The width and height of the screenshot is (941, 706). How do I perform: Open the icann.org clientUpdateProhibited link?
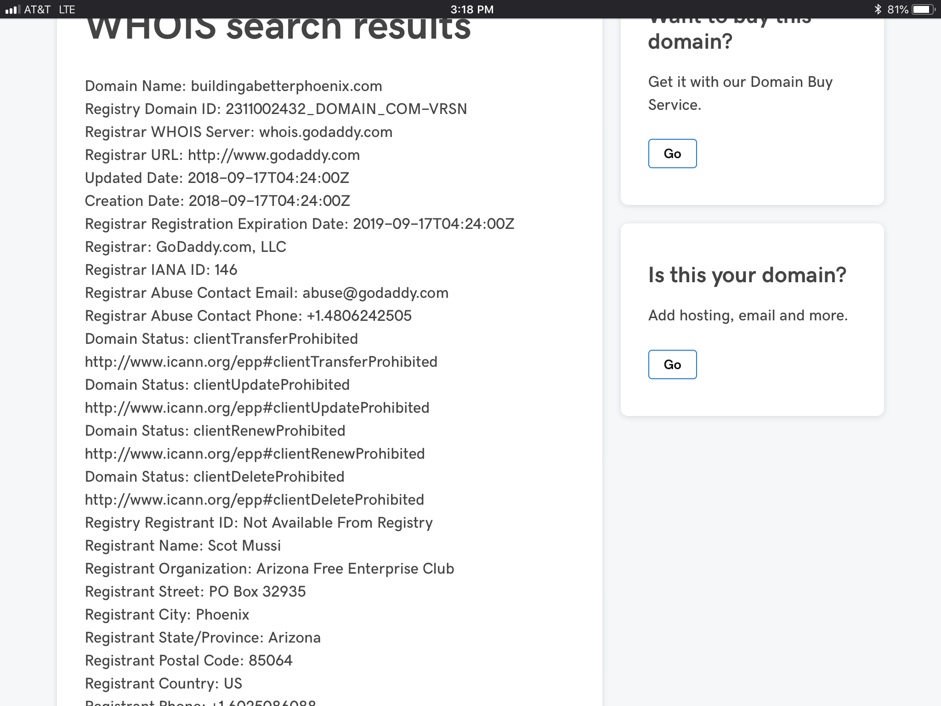pos(256,408)
